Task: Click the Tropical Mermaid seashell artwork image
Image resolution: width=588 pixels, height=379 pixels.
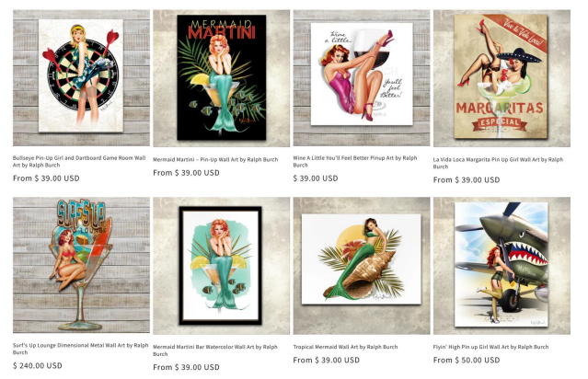Action: tap(362, 266)
